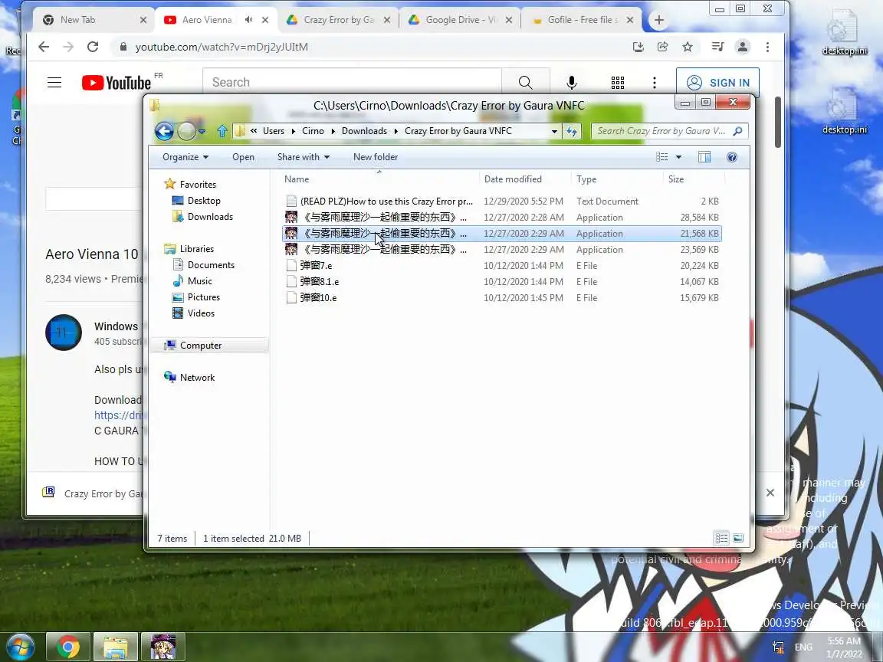Switch to details view via status bar icon
The width and height of the screenshot is (883, 662).
(x=721, y=539)
